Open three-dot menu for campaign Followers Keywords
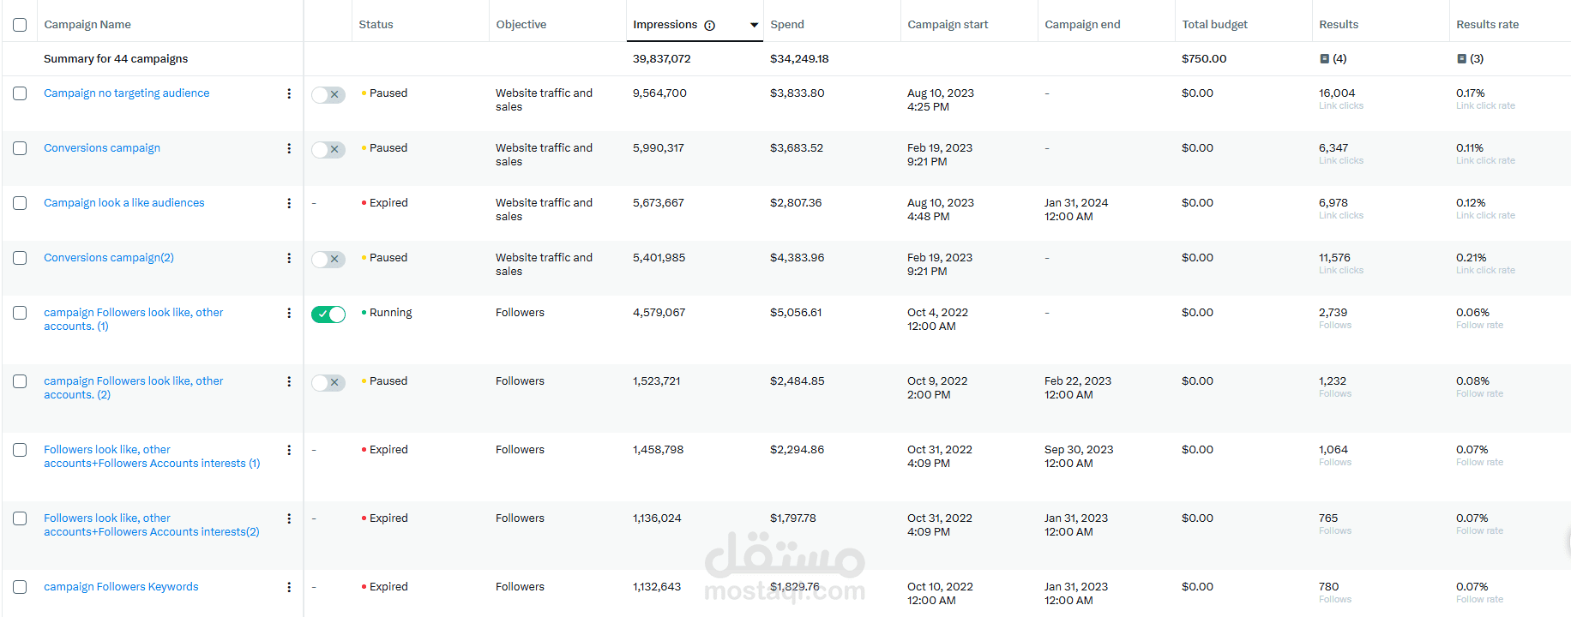The width and height of the screenshot is (1571, 617). 289,587
